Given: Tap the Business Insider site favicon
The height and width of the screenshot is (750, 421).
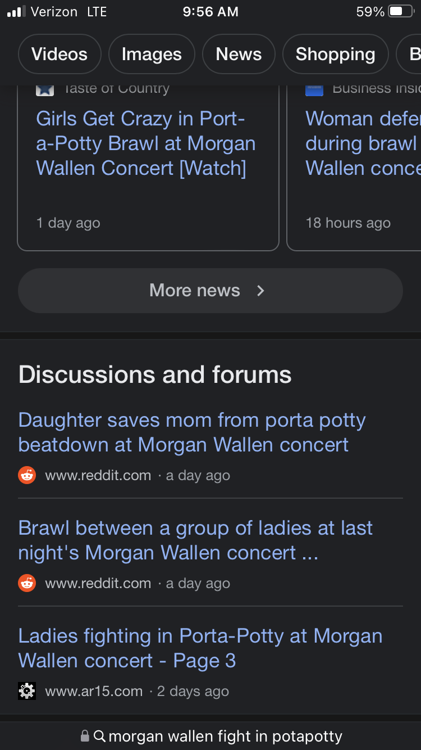Looking at the screenshot, I should click(314, 89).
